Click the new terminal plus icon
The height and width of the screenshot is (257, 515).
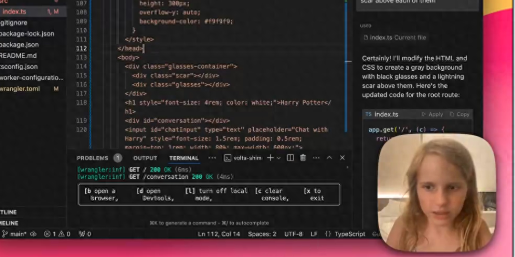click(x=270, y=158)
